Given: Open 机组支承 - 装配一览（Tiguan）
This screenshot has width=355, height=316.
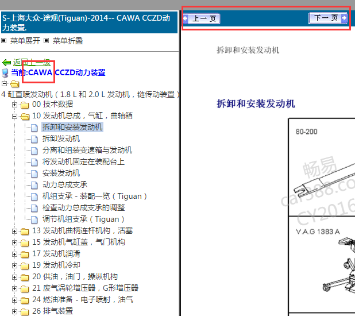Looking at the screenshot, I should click(95, 196).
